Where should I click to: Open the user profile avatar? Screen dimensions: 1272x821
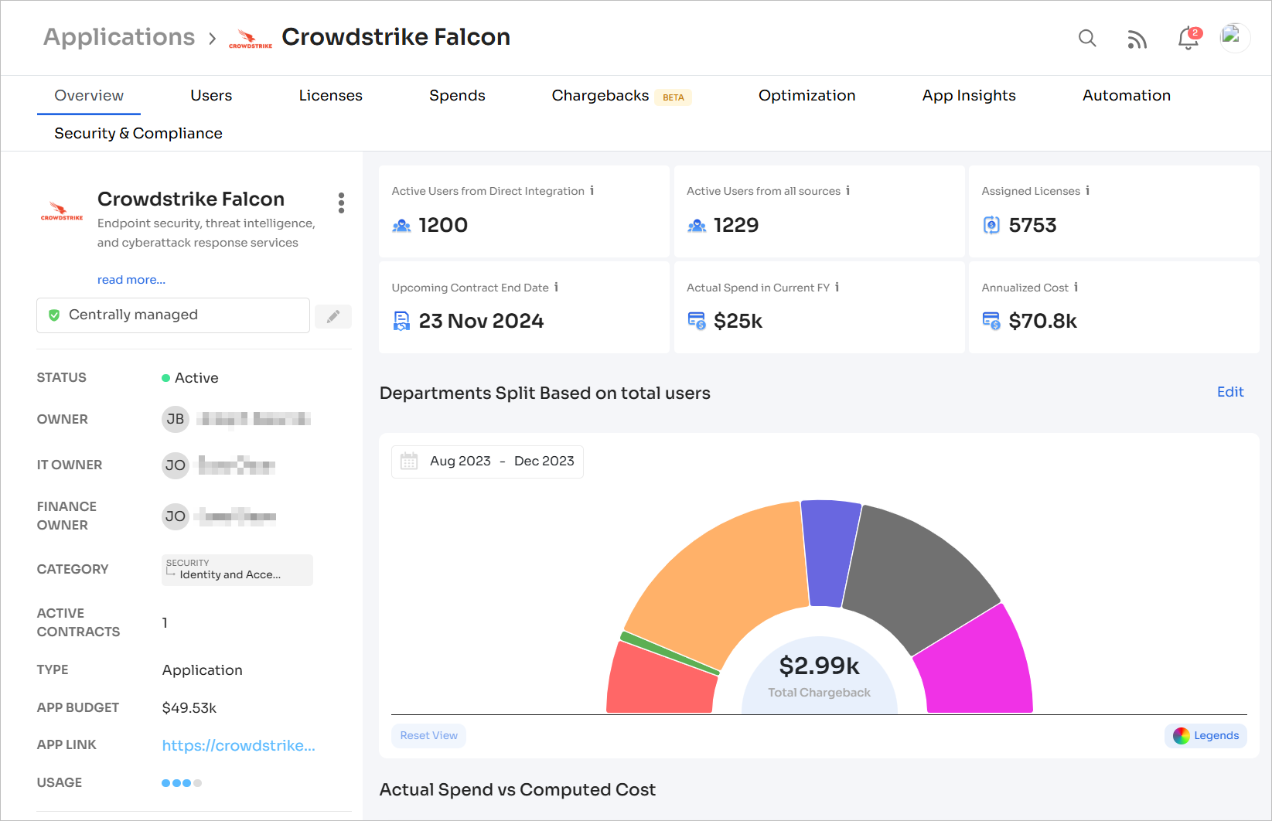click(1234, 37)
